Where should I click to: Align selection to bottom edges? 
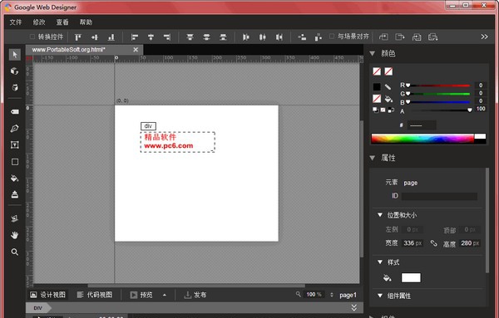[111, 37]
